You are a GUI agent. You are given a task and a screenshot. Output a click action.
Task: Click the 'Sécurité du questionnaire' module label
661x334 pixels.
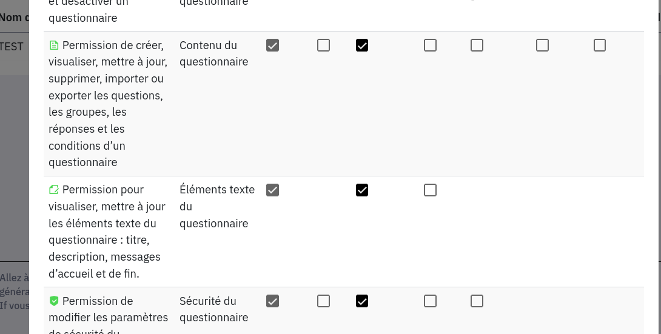[213, 309]
